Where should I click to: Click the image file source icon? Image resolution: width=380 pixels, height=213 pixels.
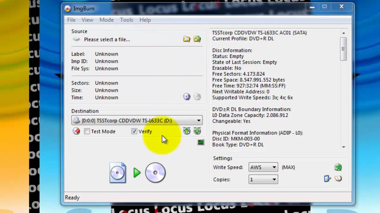click(x=118, y=172)
